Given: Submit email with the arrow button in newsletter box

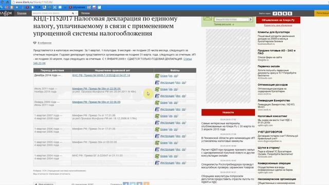Looking at the screenshot, I should (250, 20).
